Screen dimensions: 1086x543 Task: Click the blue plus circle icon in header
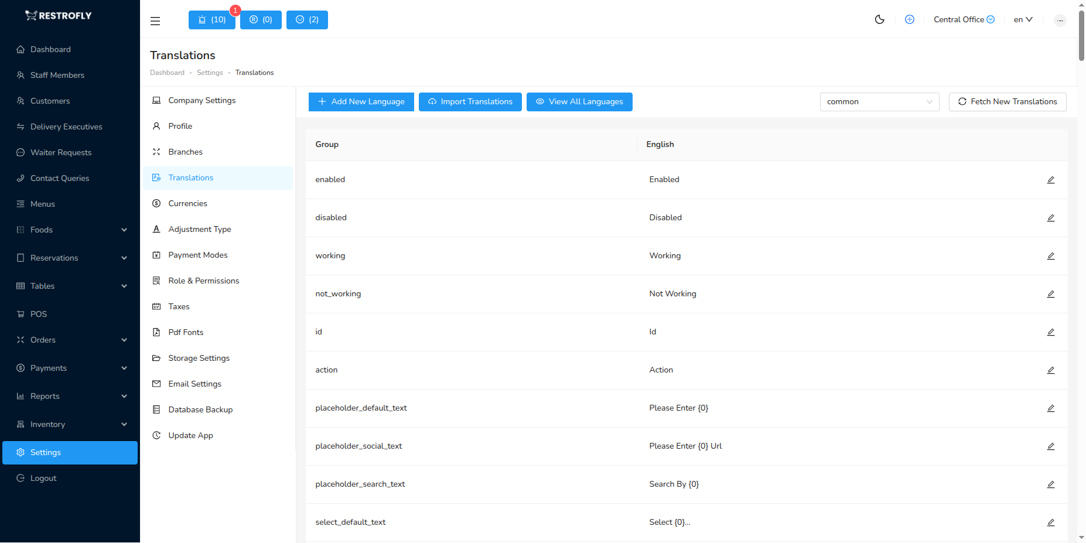[x=909, y=19]
